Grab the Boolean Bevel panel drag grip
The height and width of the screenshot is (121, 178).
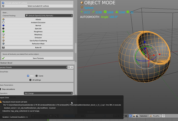72,63
